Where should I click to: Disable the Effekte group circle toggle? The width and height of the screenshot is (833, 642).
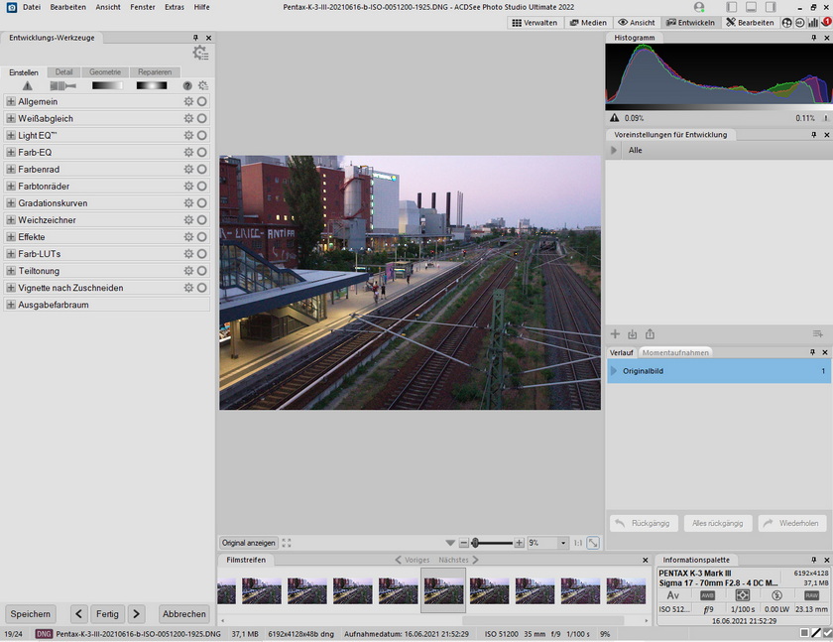pos(201,237)
